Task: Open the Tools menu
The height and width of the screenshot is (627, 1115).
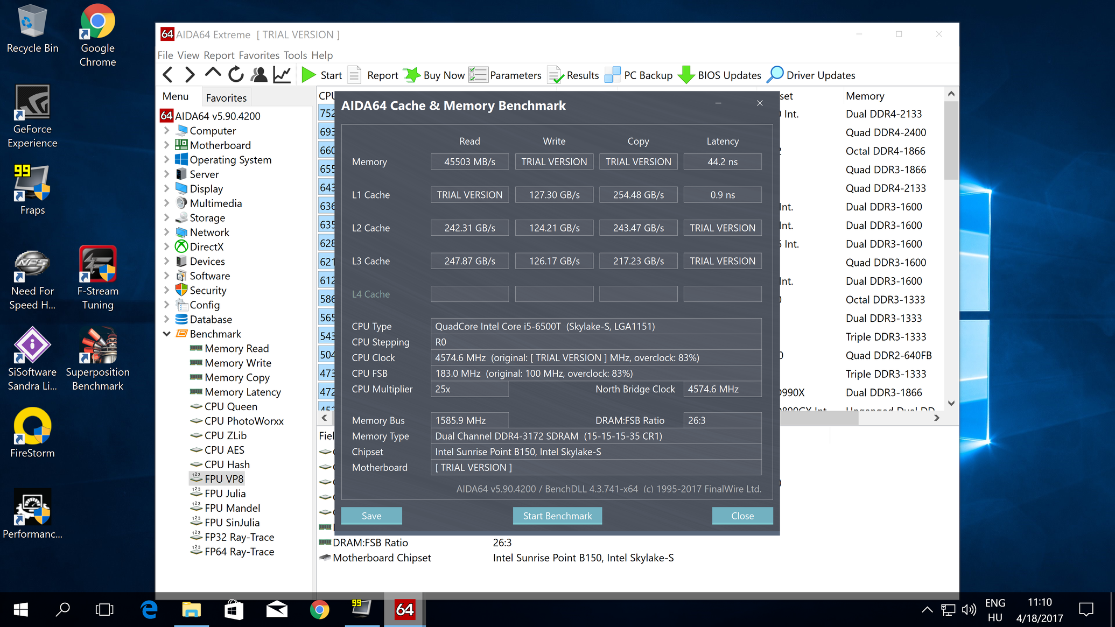Action: (x=295, y=55)
